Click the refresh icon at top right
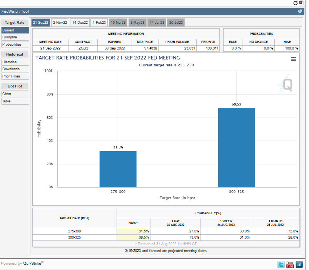Image resolution: width=309 pixels, height=270 pixels. pyautogui.click(x=295, y=3)
